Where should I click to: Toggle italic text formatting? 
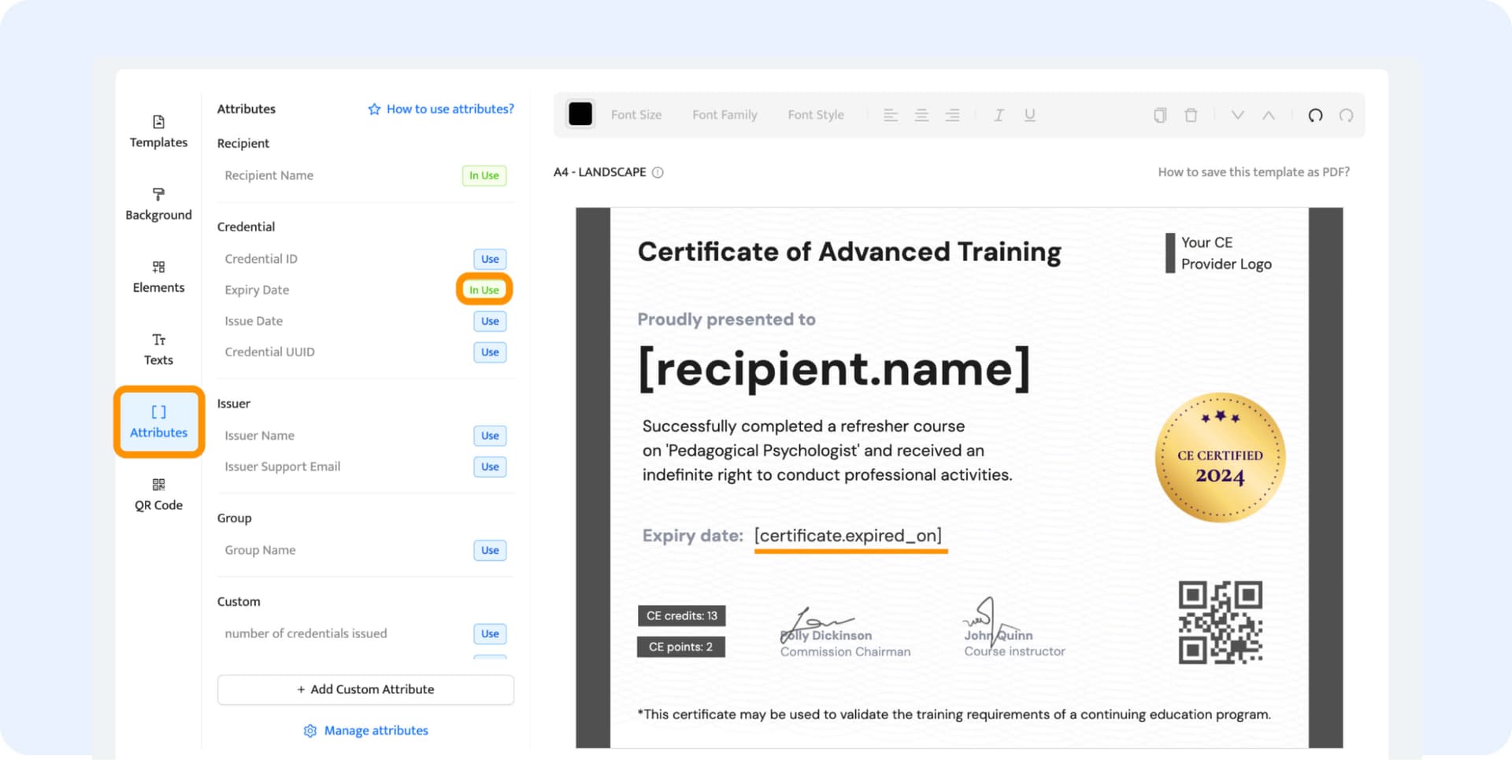tap(999, 116)
